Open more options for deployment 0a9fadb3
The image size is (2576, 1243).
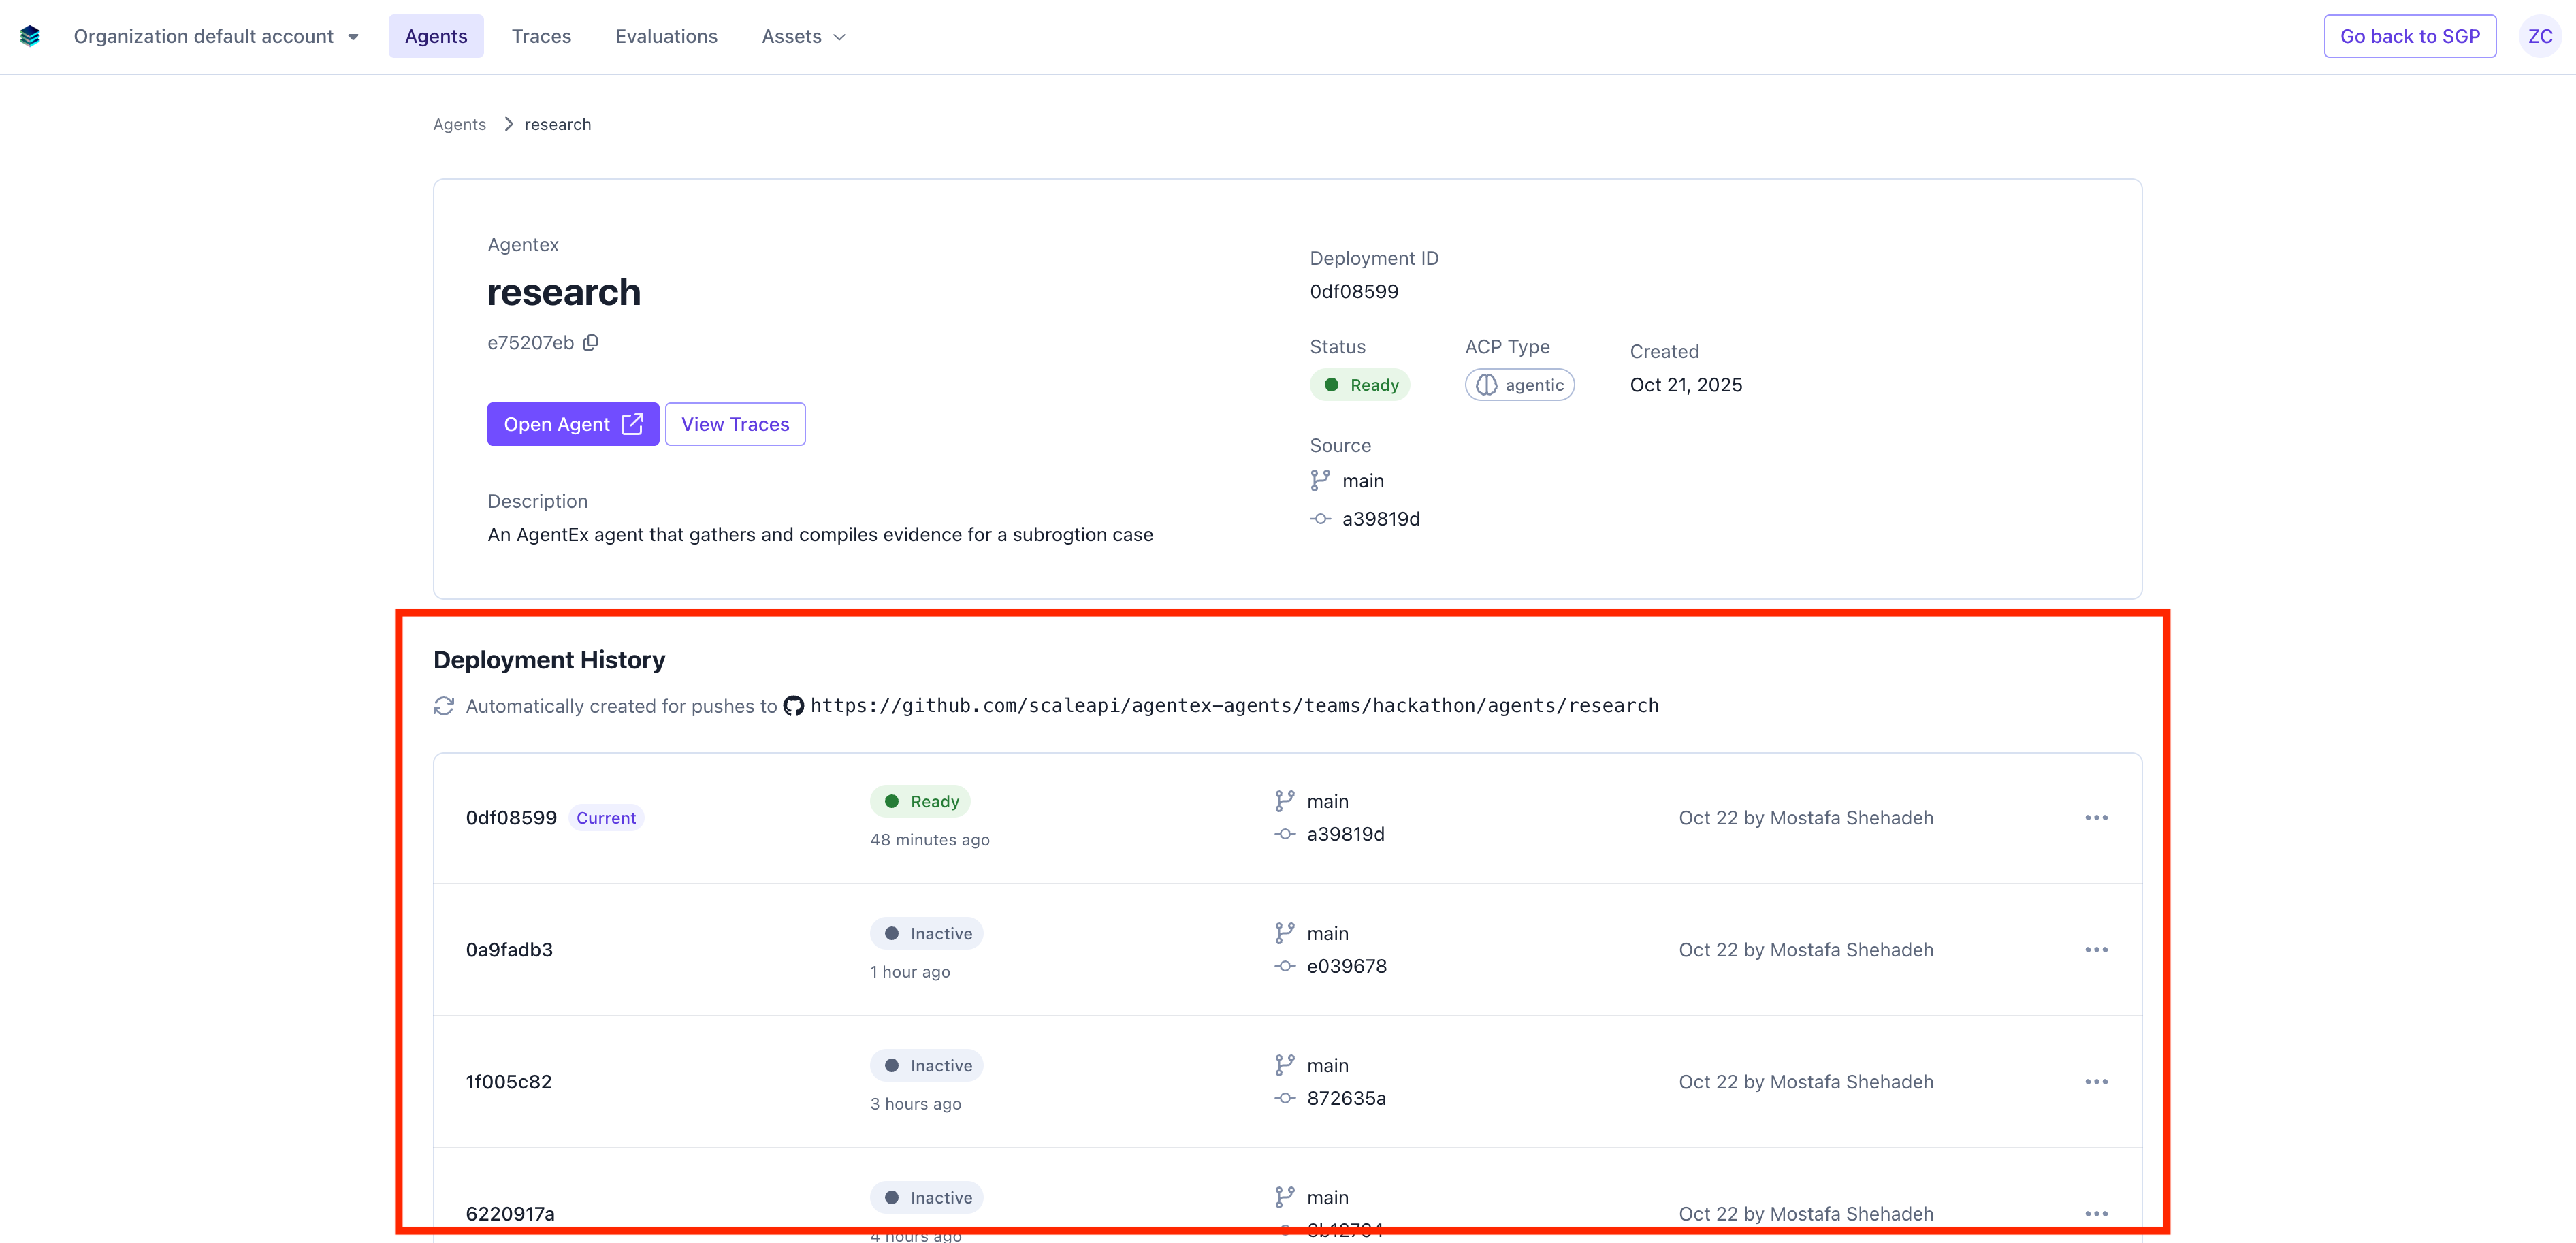tap(2096, 950)
